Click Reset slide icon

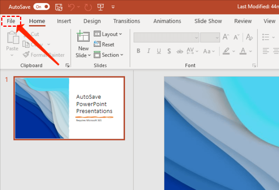tap(97, 44)
